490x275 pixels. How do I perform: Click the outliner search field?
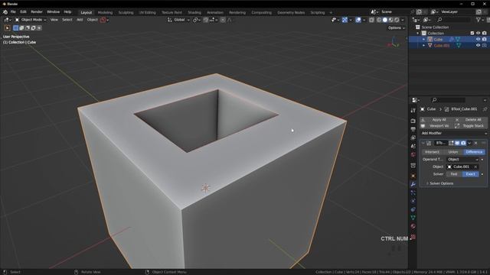point(454,20)
